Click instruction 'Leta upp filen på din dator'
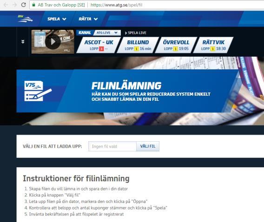Image resolution: width=264 pixels, height=222 pixels. (54, 201)
